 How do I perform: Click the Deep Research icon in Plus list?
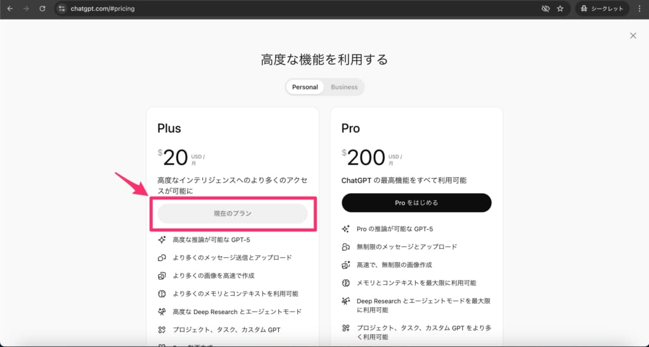(x=162, y=312)
